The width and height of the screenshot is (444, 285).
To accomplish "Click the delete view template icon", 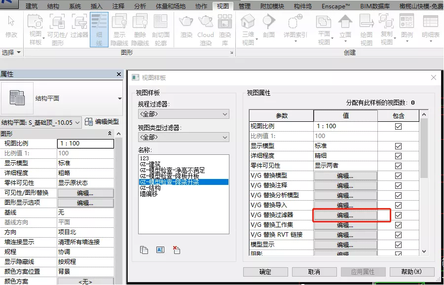I will click(x=177, y=250).
